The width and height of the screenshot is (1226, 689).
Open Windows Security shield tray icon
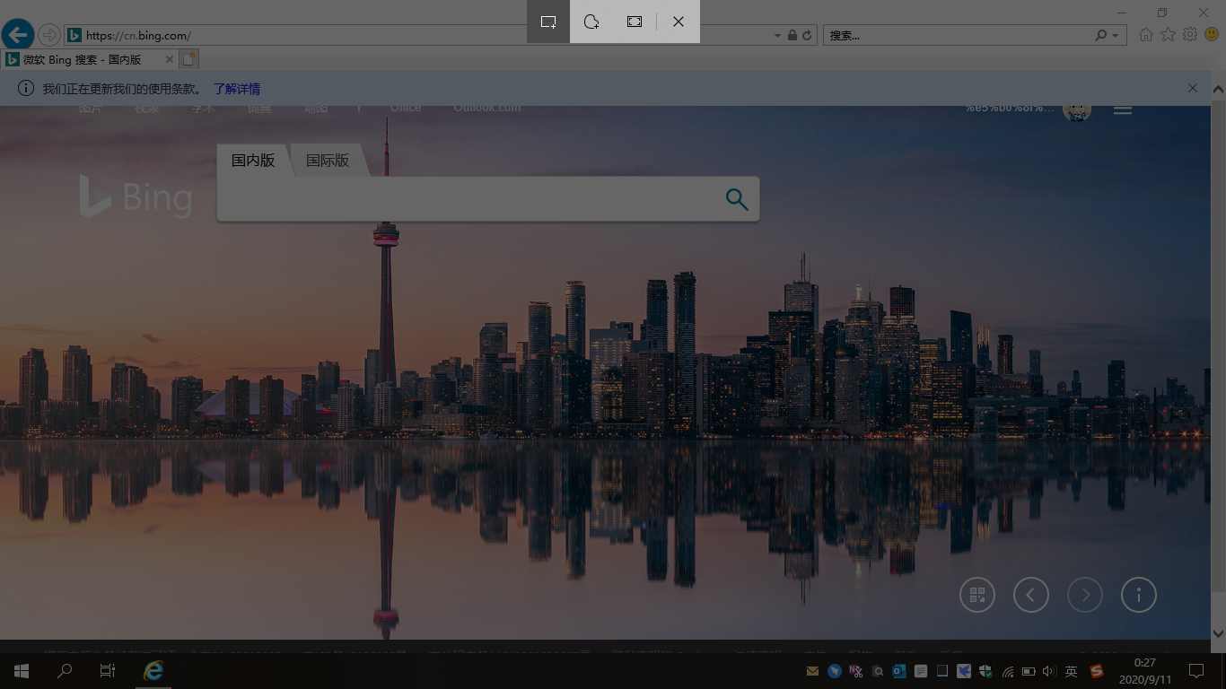point(985,671)
